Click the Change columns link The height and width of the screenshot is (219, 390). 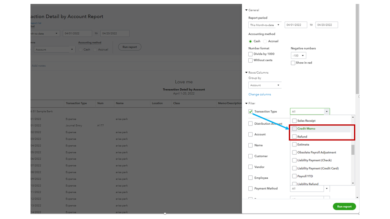(x=260, y=94)
